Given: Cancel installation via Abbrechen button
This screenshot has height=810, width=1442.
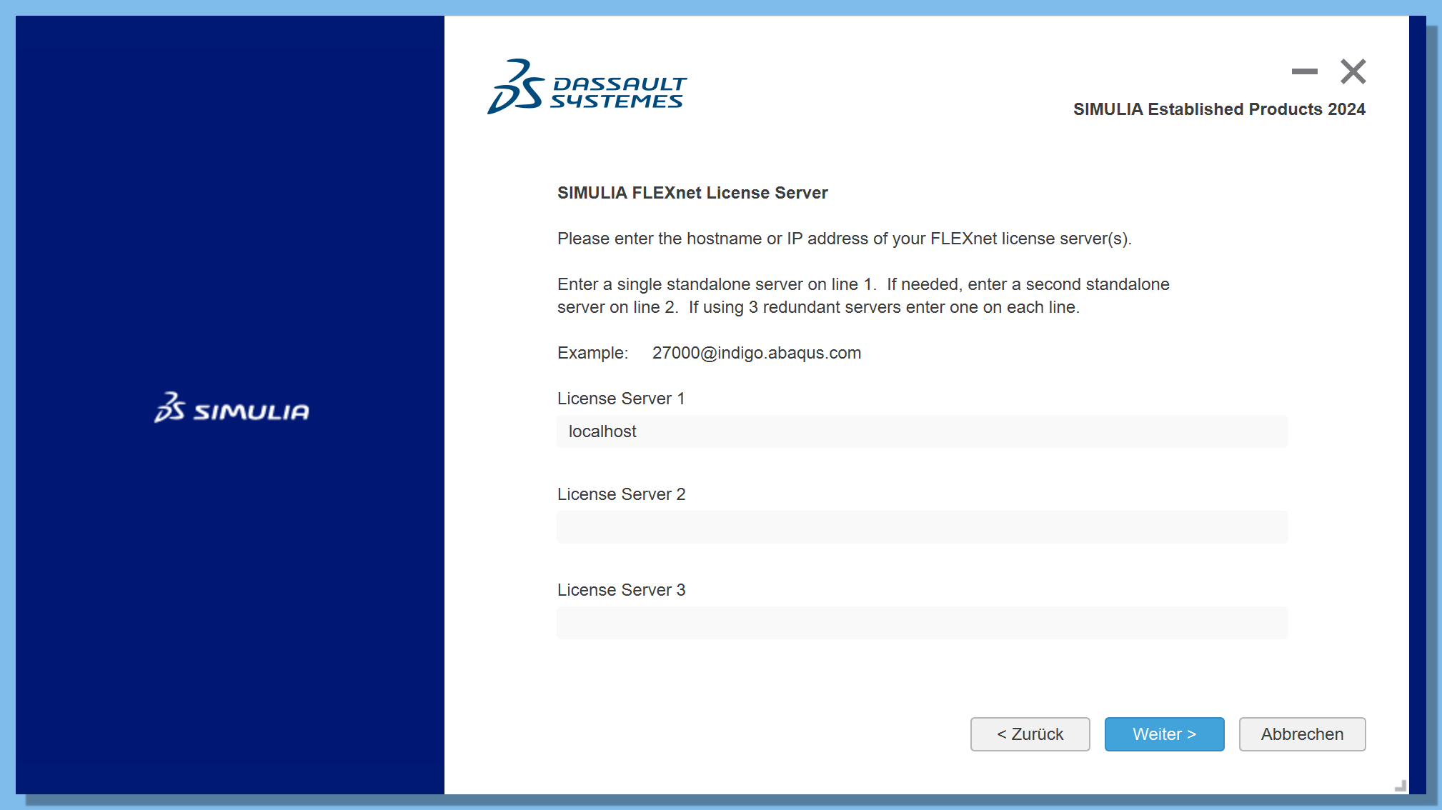Looking at the screenshot, I should (x=1302, y=734).
